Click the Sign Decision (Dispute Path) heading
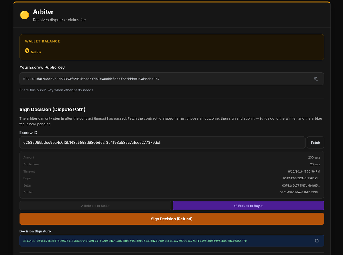The width and height of the screenshot is (343, 255). (52, 110)
